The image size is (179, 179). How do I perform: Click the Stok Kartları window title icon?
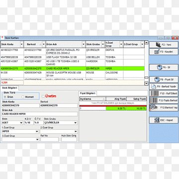(2, 38)
